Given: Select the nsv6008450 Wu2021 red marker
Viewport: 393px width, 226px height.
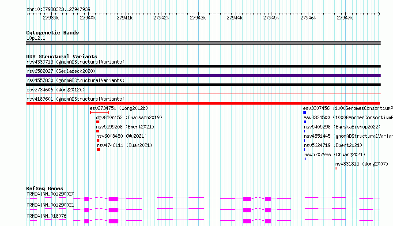Looking at the screenshot, I should (x=98, y=140).
